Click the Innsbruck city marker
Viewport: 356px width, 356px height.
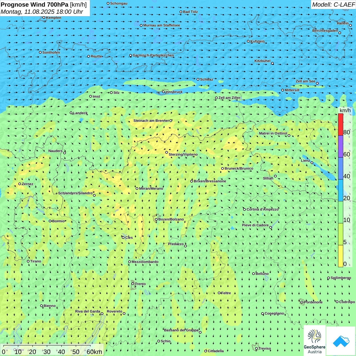164,92
